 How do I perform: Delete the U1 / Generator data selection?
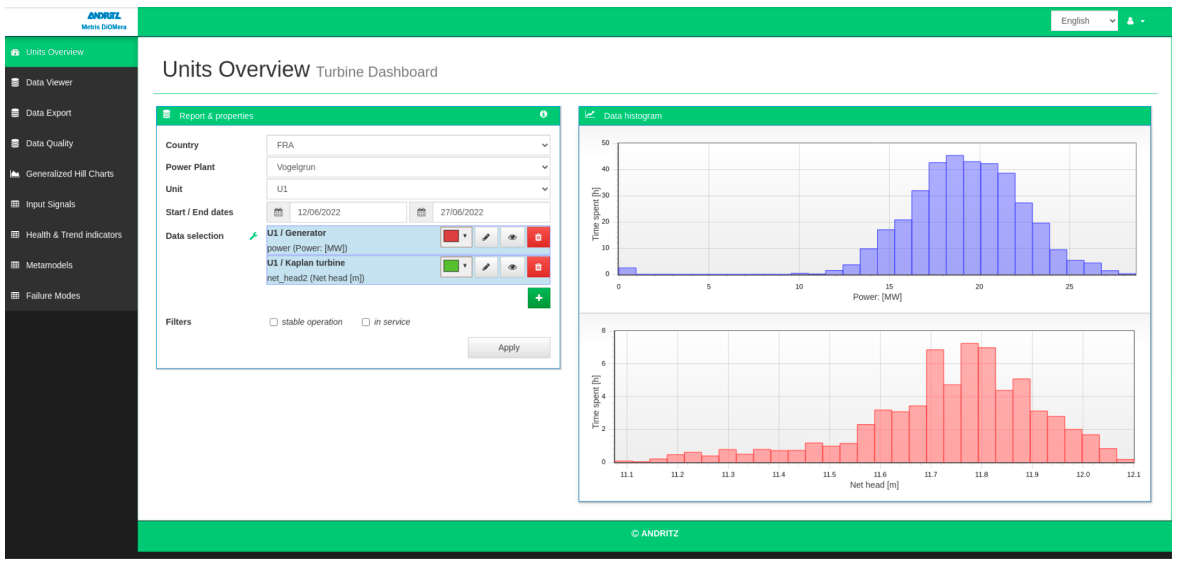pyautogui.click(x=538, y=237)
